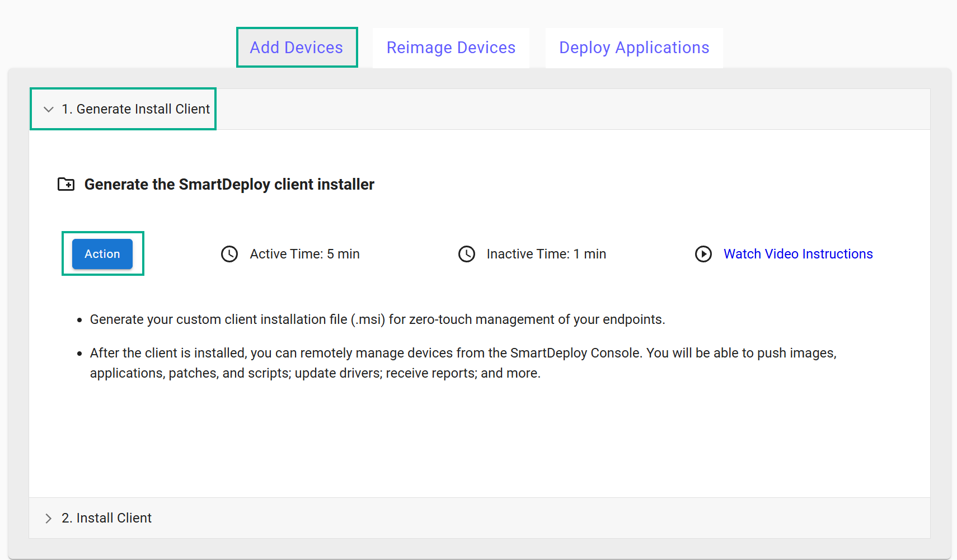Viewport: 957px width, 560px height.
Task: Collapse the Generate Install Client section chevron
Action: (x=49, y=109)
